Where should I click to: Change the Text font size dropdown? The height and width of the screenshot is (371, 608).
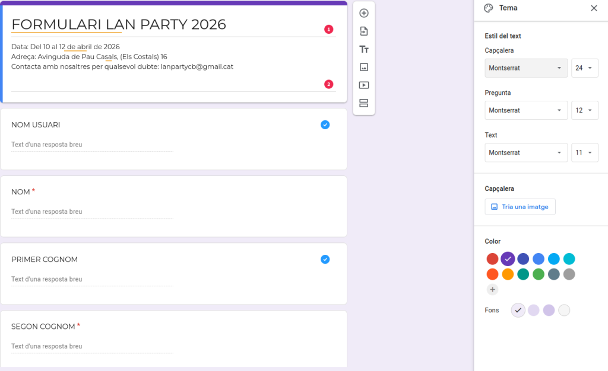click(584, 152)
